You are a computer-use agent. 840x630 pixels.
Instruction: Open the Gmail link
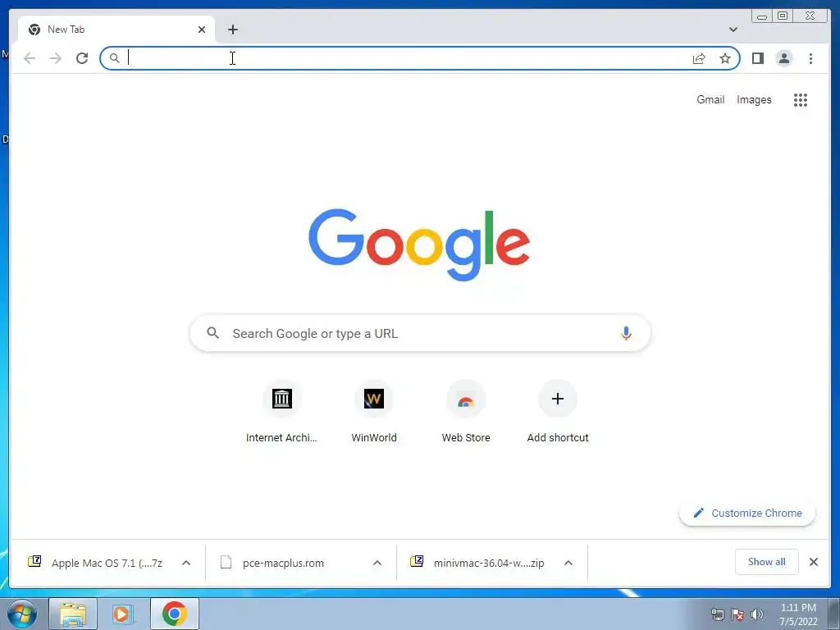tap(710, 99)
